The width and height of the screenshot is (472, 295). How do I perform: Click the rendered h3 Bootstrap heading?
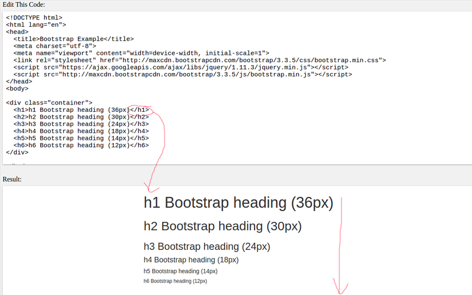coord(207,246)
